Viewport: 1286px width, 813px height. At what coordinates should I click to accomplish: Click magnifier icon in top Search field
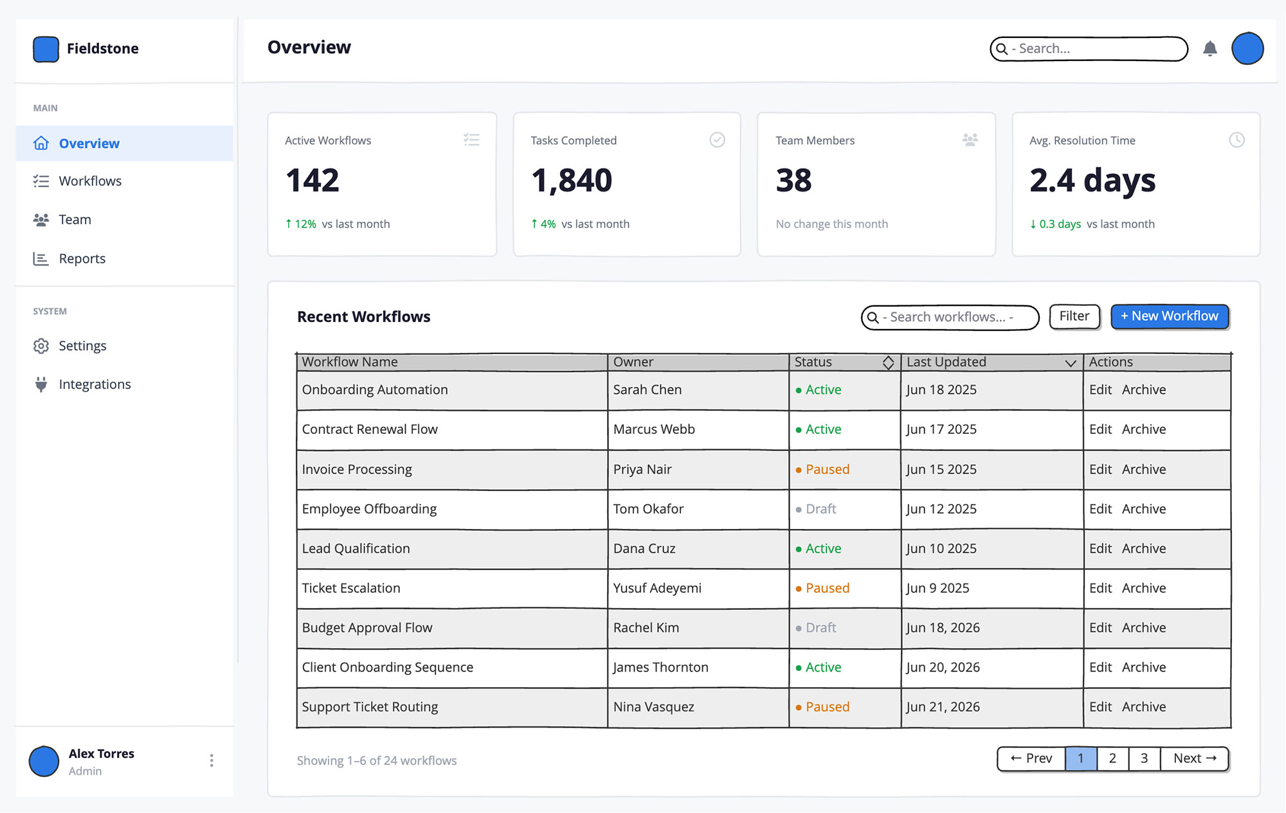pos(1002,49)
